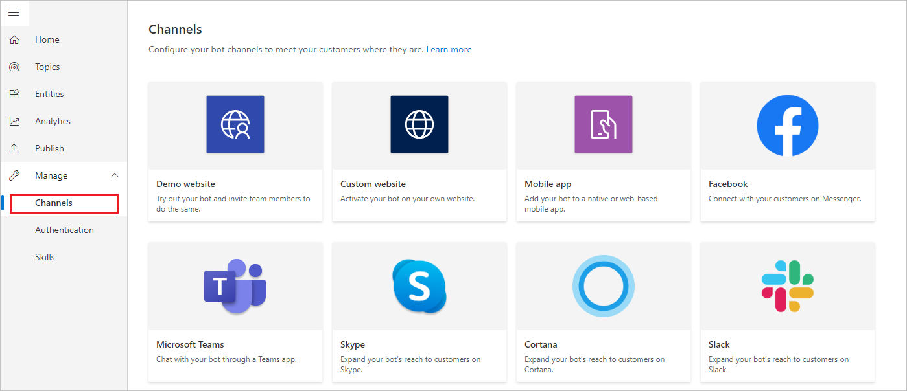The height and width of the screenshot is (391, 907).
Task: Open Topics in the sidebar
Action: pyautogui.click(x=47, y=67)
